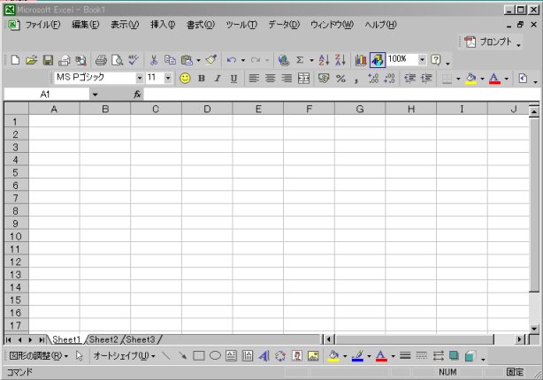Viewport: 543px width, 380px height.
Task: Select row 10 header
Action: [16, 236]
